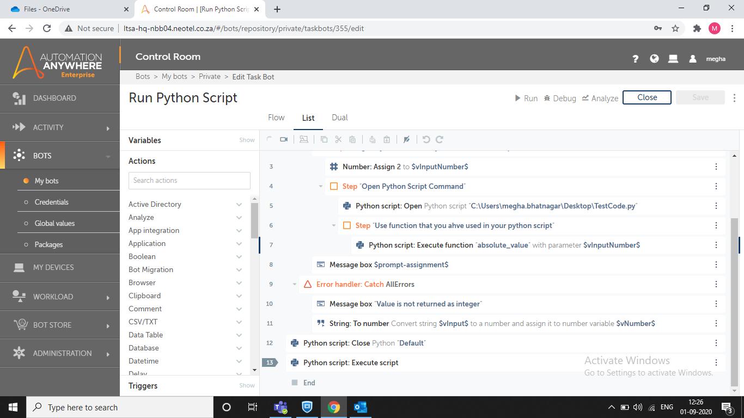The image size is (744, 418).
Task: Click the globe language icon in header
Action: point(655,59)
